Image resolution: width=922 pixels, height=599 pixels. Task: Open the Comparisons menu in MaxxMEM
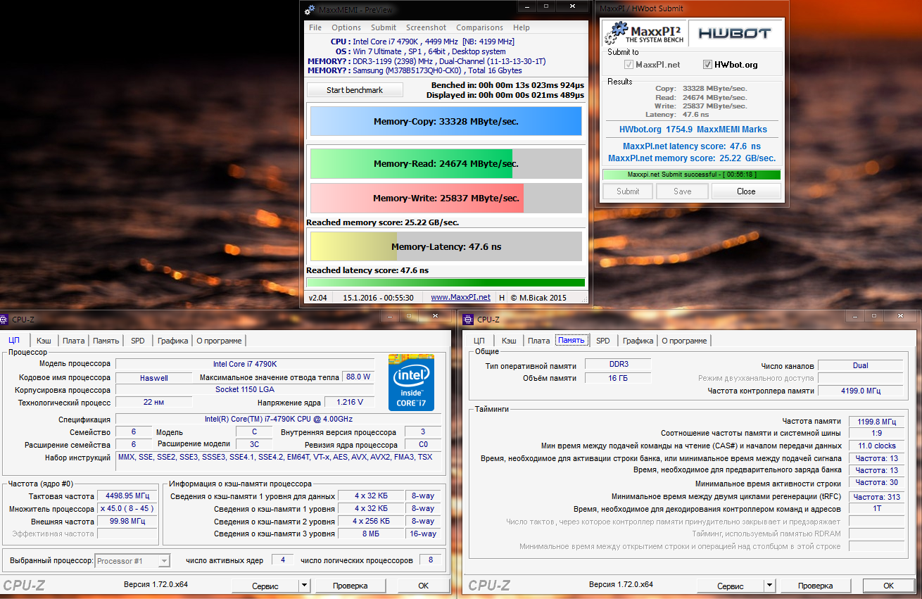[480, 27]
